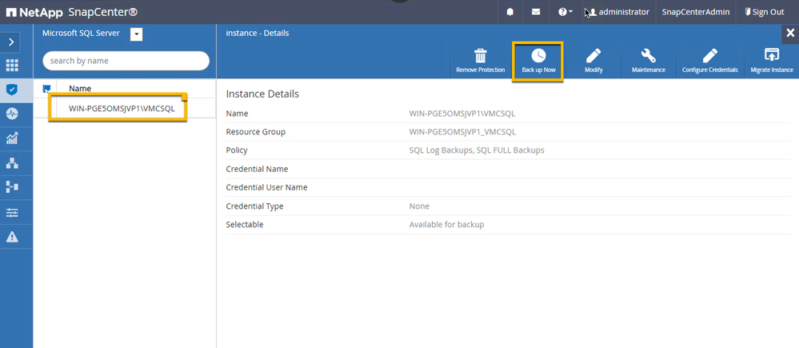Open the Resources shield icon in sidebar
The image size is (799, 348).
pyautogui.click(x=12, y=90)
